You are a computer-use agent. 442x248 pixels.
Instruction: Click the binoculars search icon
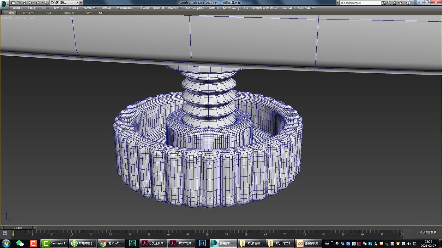pyautogui.click(x=384, y=3)
